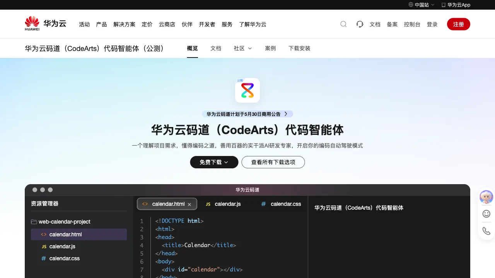Click the HTML icon beside calendar.html in explorer
This screenshot has height=278, width=495.
pos(44,234)
